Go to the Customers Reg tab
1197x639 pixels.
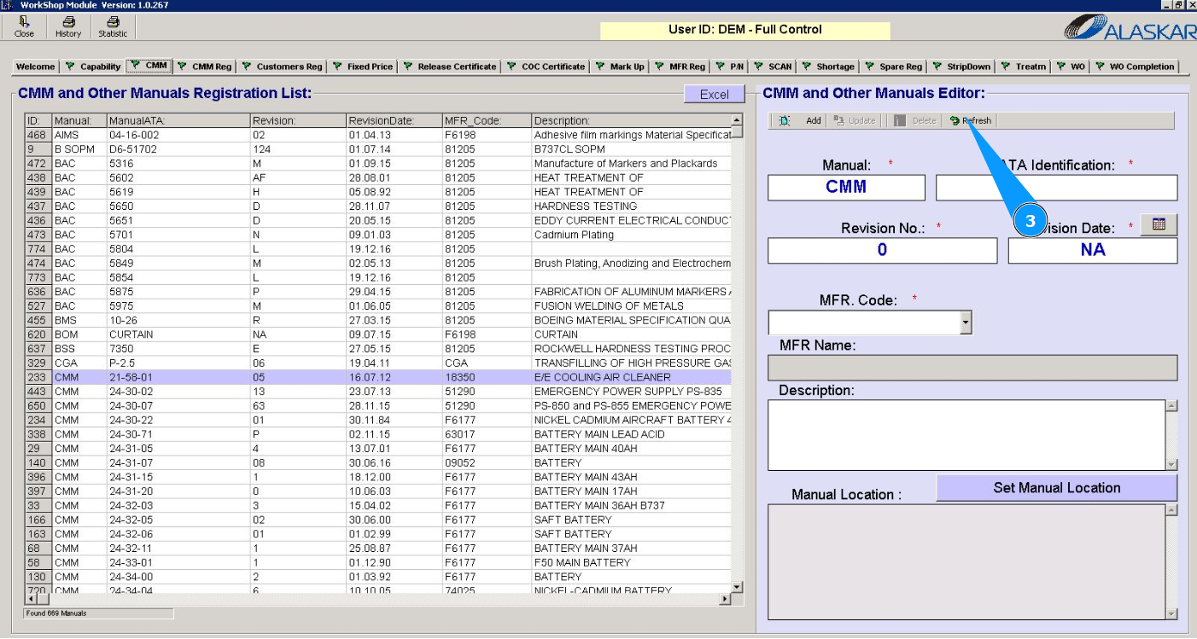pyautogui.click(x=283, y=67)
